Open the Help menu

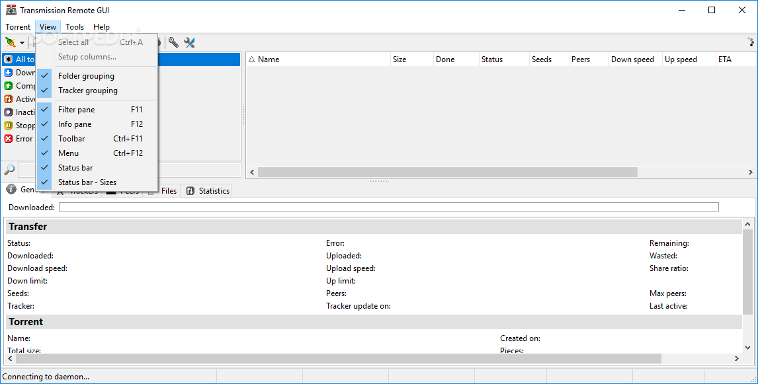(x=101, y=27)
